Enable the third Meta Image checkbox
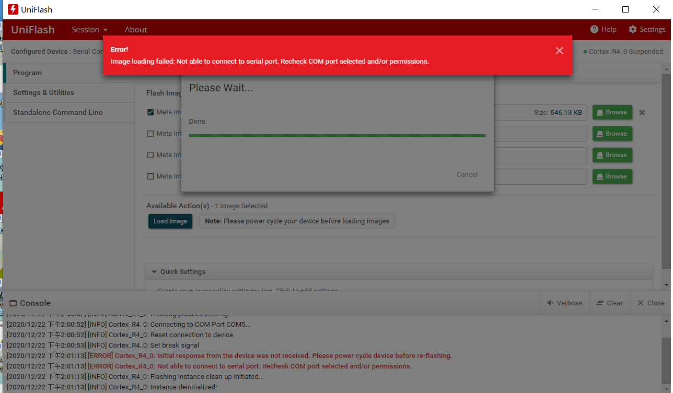The width and height of the screenshot is (673, 393). pyautogui.click(x=150, y=155)
